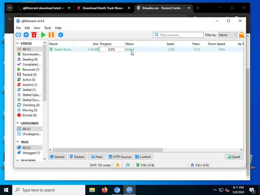Select the Stalled (1) filter

pos(29,90)
